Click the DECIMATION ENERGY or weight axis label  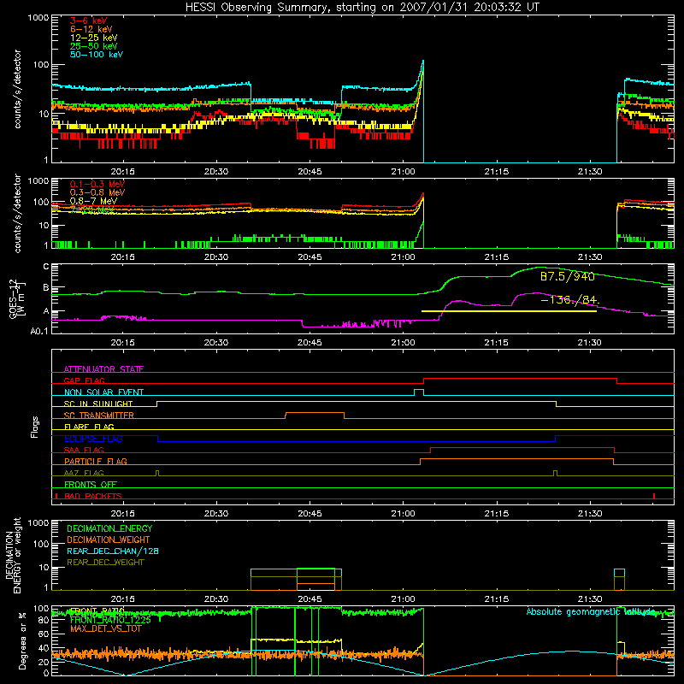(13, 555)
